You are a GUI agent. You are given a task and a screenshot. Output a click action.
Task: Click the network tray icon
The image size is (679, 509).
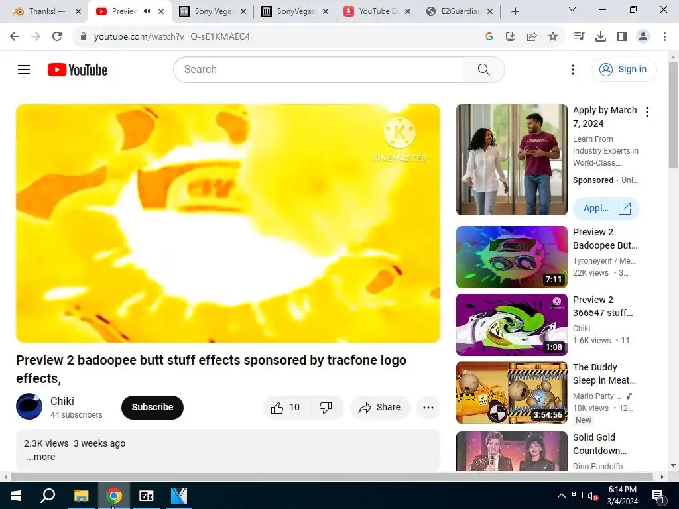coord(578,496)
